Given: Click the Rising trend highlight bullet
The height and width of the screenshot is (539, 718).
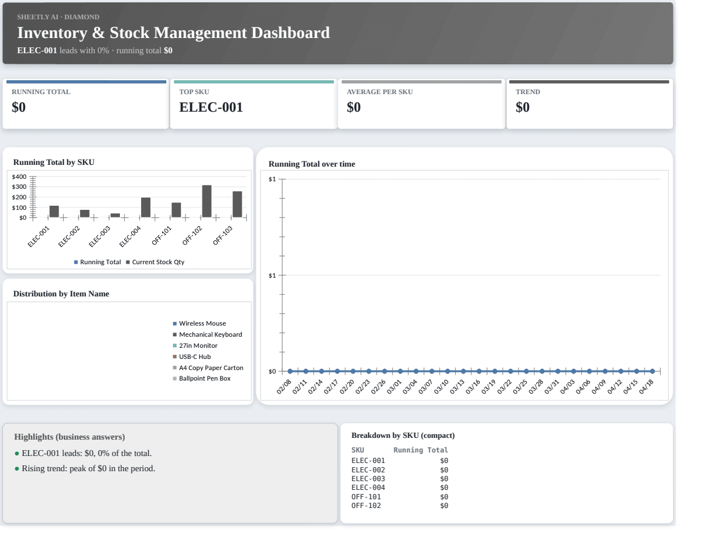Looking at the screenshot, I should [85, 468].
